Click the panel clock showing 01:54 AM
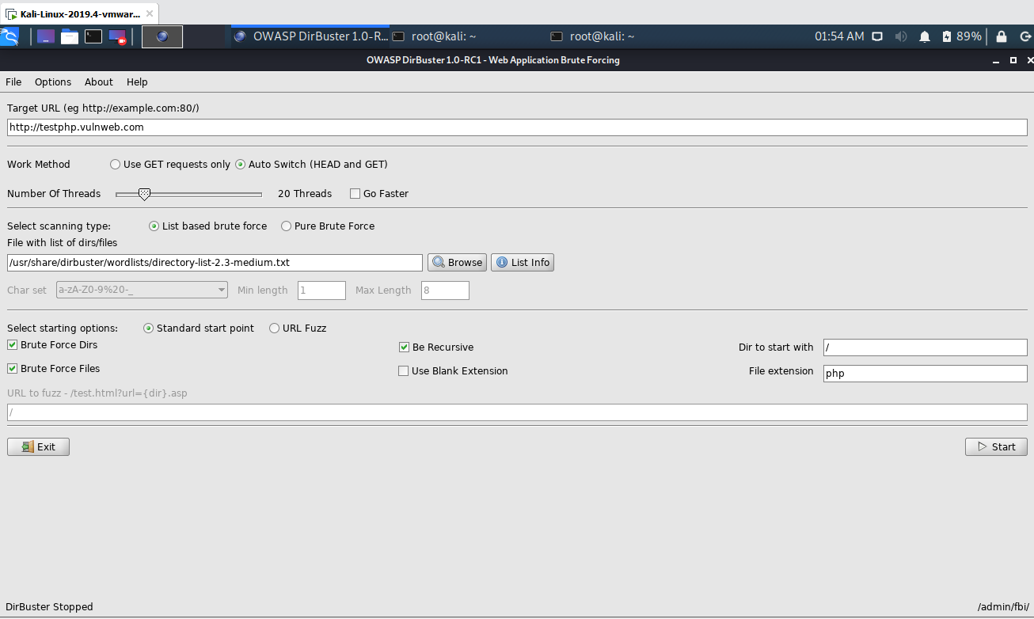1034x619 pixels. pyautogui.click(x=839, y=36)
